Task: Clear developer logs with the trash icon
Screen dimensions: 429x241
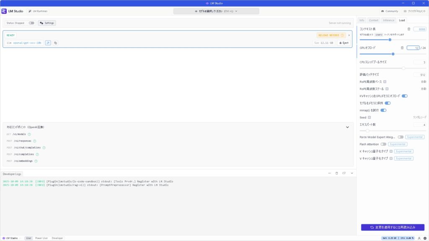Action: pyautogui.click(x=336, y=173)
